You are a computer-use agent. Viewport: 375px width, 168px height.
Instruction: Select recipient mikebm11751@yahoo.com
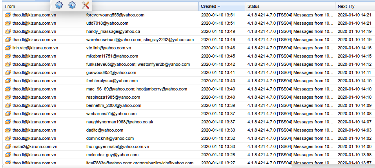[x=112, y=56]
